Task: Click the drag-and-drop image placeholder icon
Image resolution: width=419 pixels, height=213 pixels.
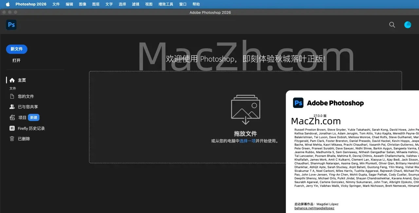Action: tap(246, 110)
